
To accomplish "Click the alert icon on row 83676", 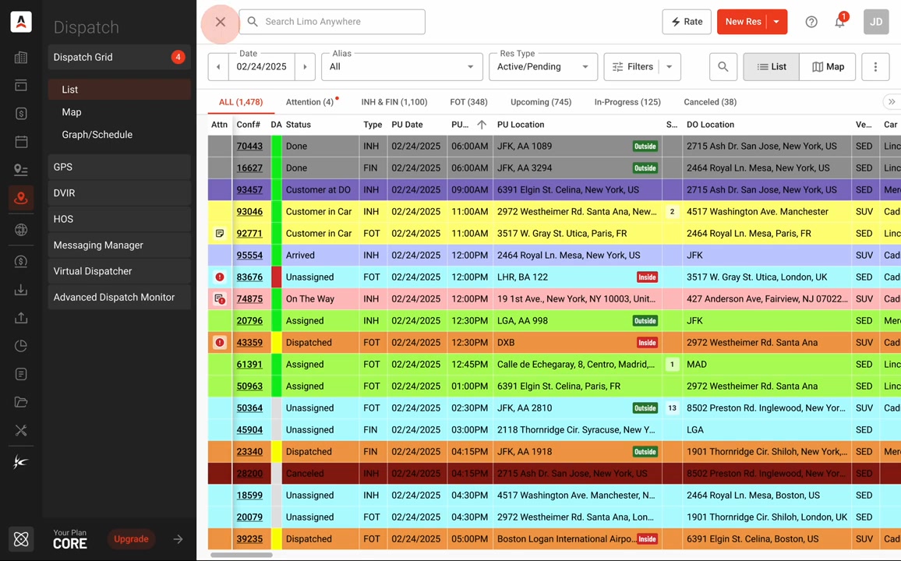I will 220,277.
